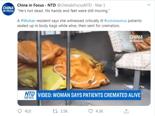Click the NTD News logo in the video

click(x=29, y=95)
